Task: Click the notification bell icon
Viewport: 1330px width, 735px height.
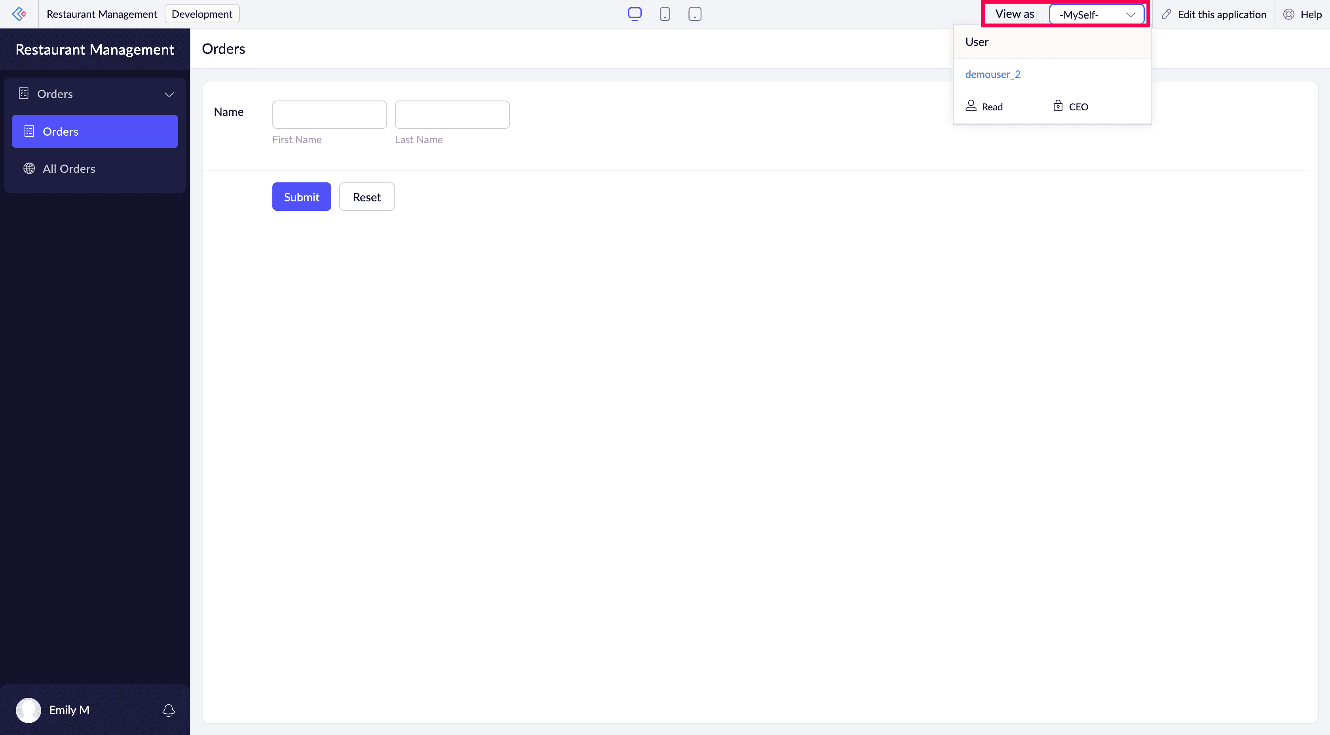Action: point(168,710)
